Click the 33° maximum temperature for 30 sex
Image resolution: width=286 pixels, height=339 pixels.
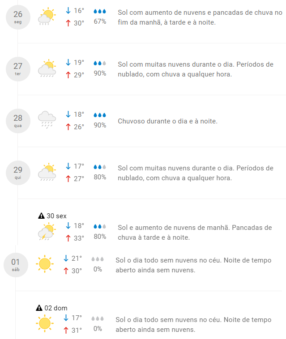tap(79, 238)
